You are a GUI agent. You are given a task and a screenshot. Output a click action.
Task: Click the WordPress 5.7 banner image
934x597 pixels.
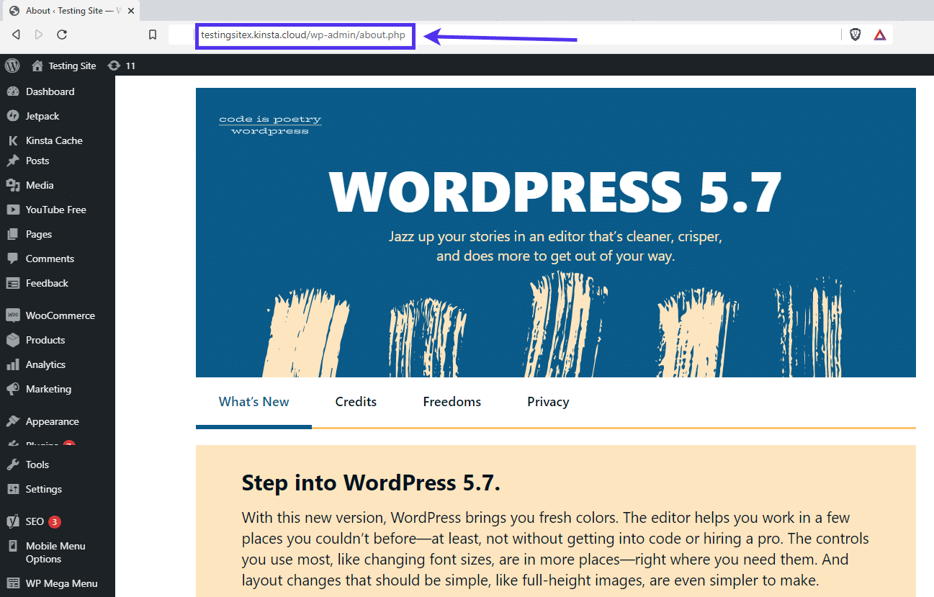pyautogui.click(x=555, y=232)
